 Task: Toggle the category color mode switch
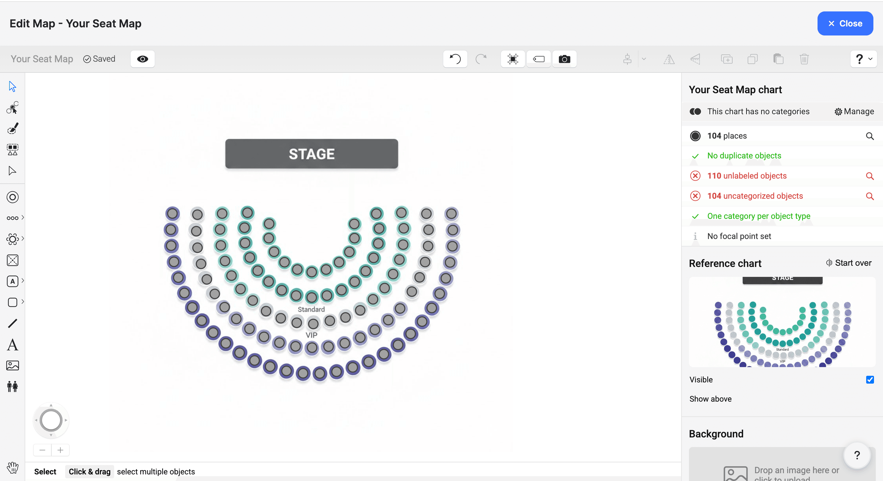[695, 112]
